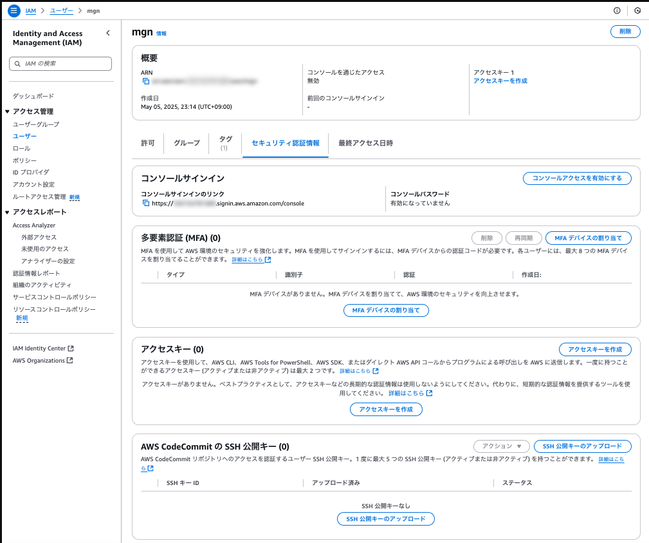The image size is (649, 543).
Task: Click the アップロード済み column header
Action: [x=336, y=483]
